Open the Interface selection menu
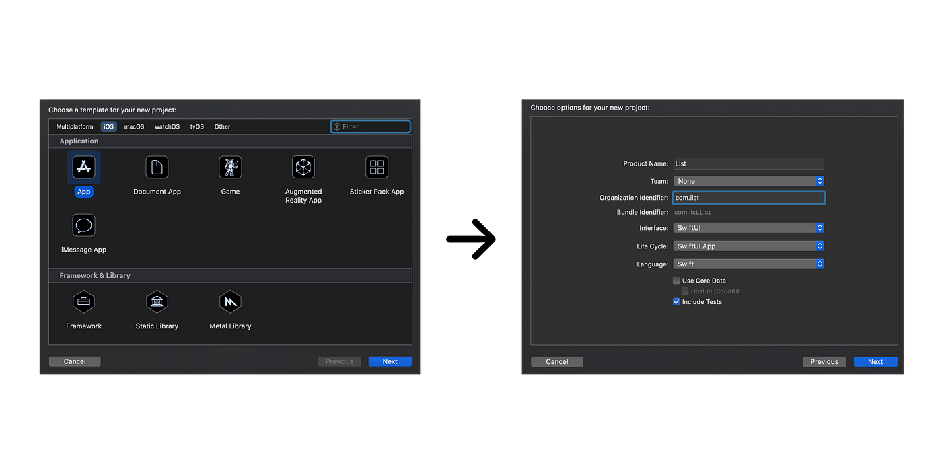The height and width of the screenshot is (473, 942). pyautogui.click(x=748, y=227)
